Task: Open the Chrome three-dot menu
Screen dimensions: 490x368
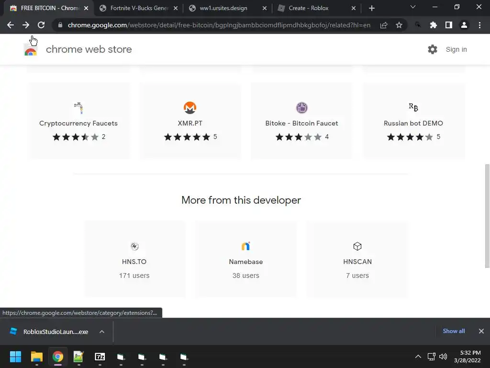Action: (479, 25)
